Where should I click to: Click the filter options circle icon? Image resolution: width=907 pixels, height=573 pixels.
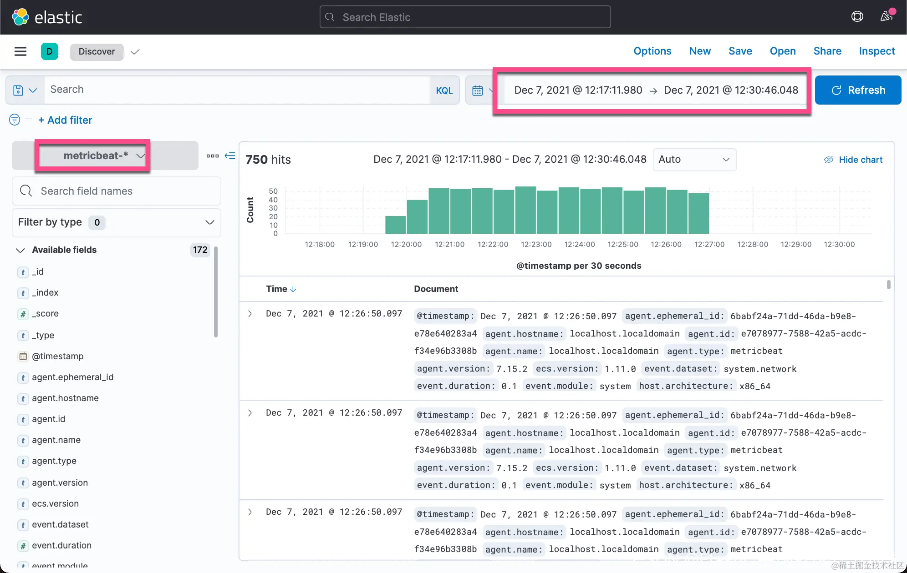[x=15, y=120]
